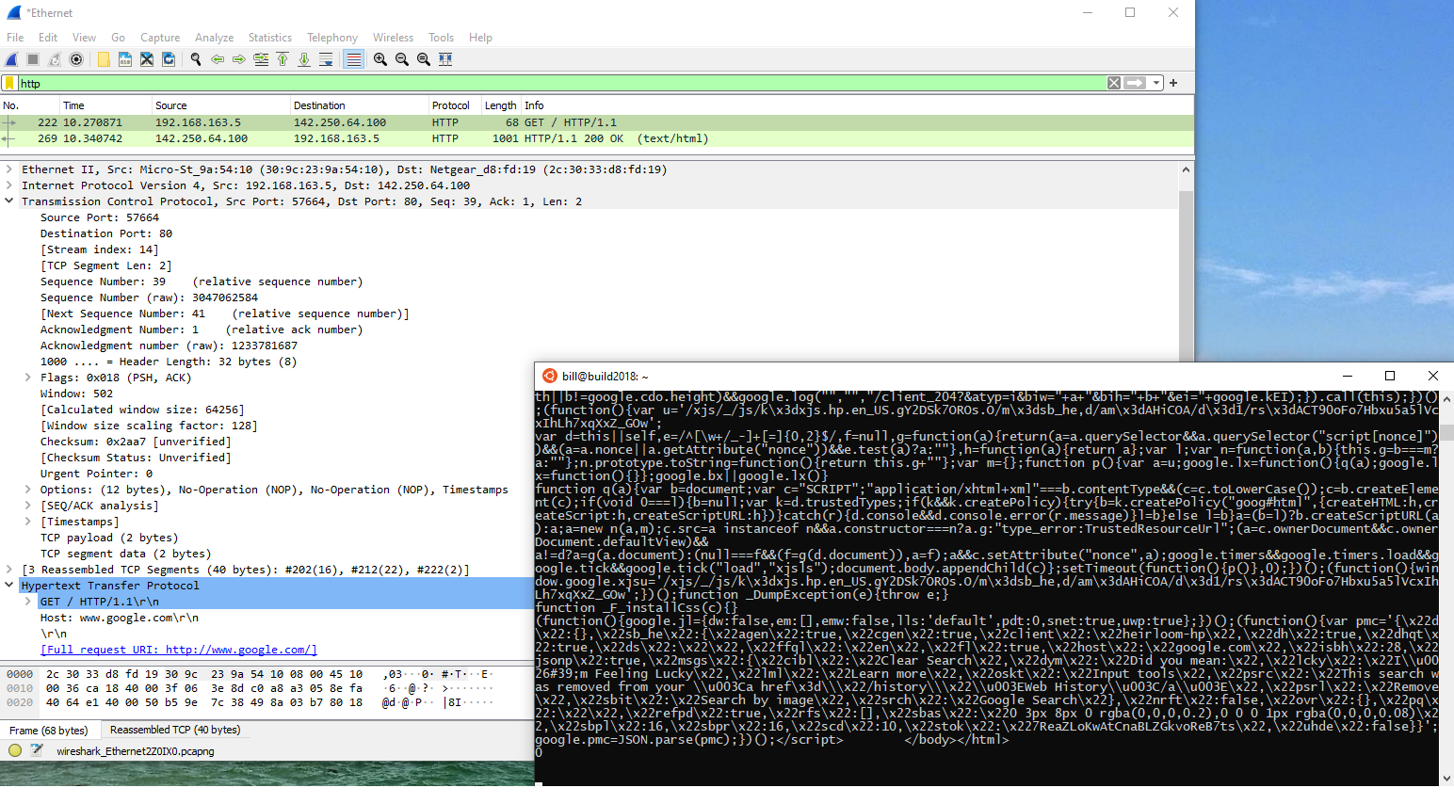Click the bill@build2018 terminal icon
Screen dimensions: 1454x804
[550, 376]
